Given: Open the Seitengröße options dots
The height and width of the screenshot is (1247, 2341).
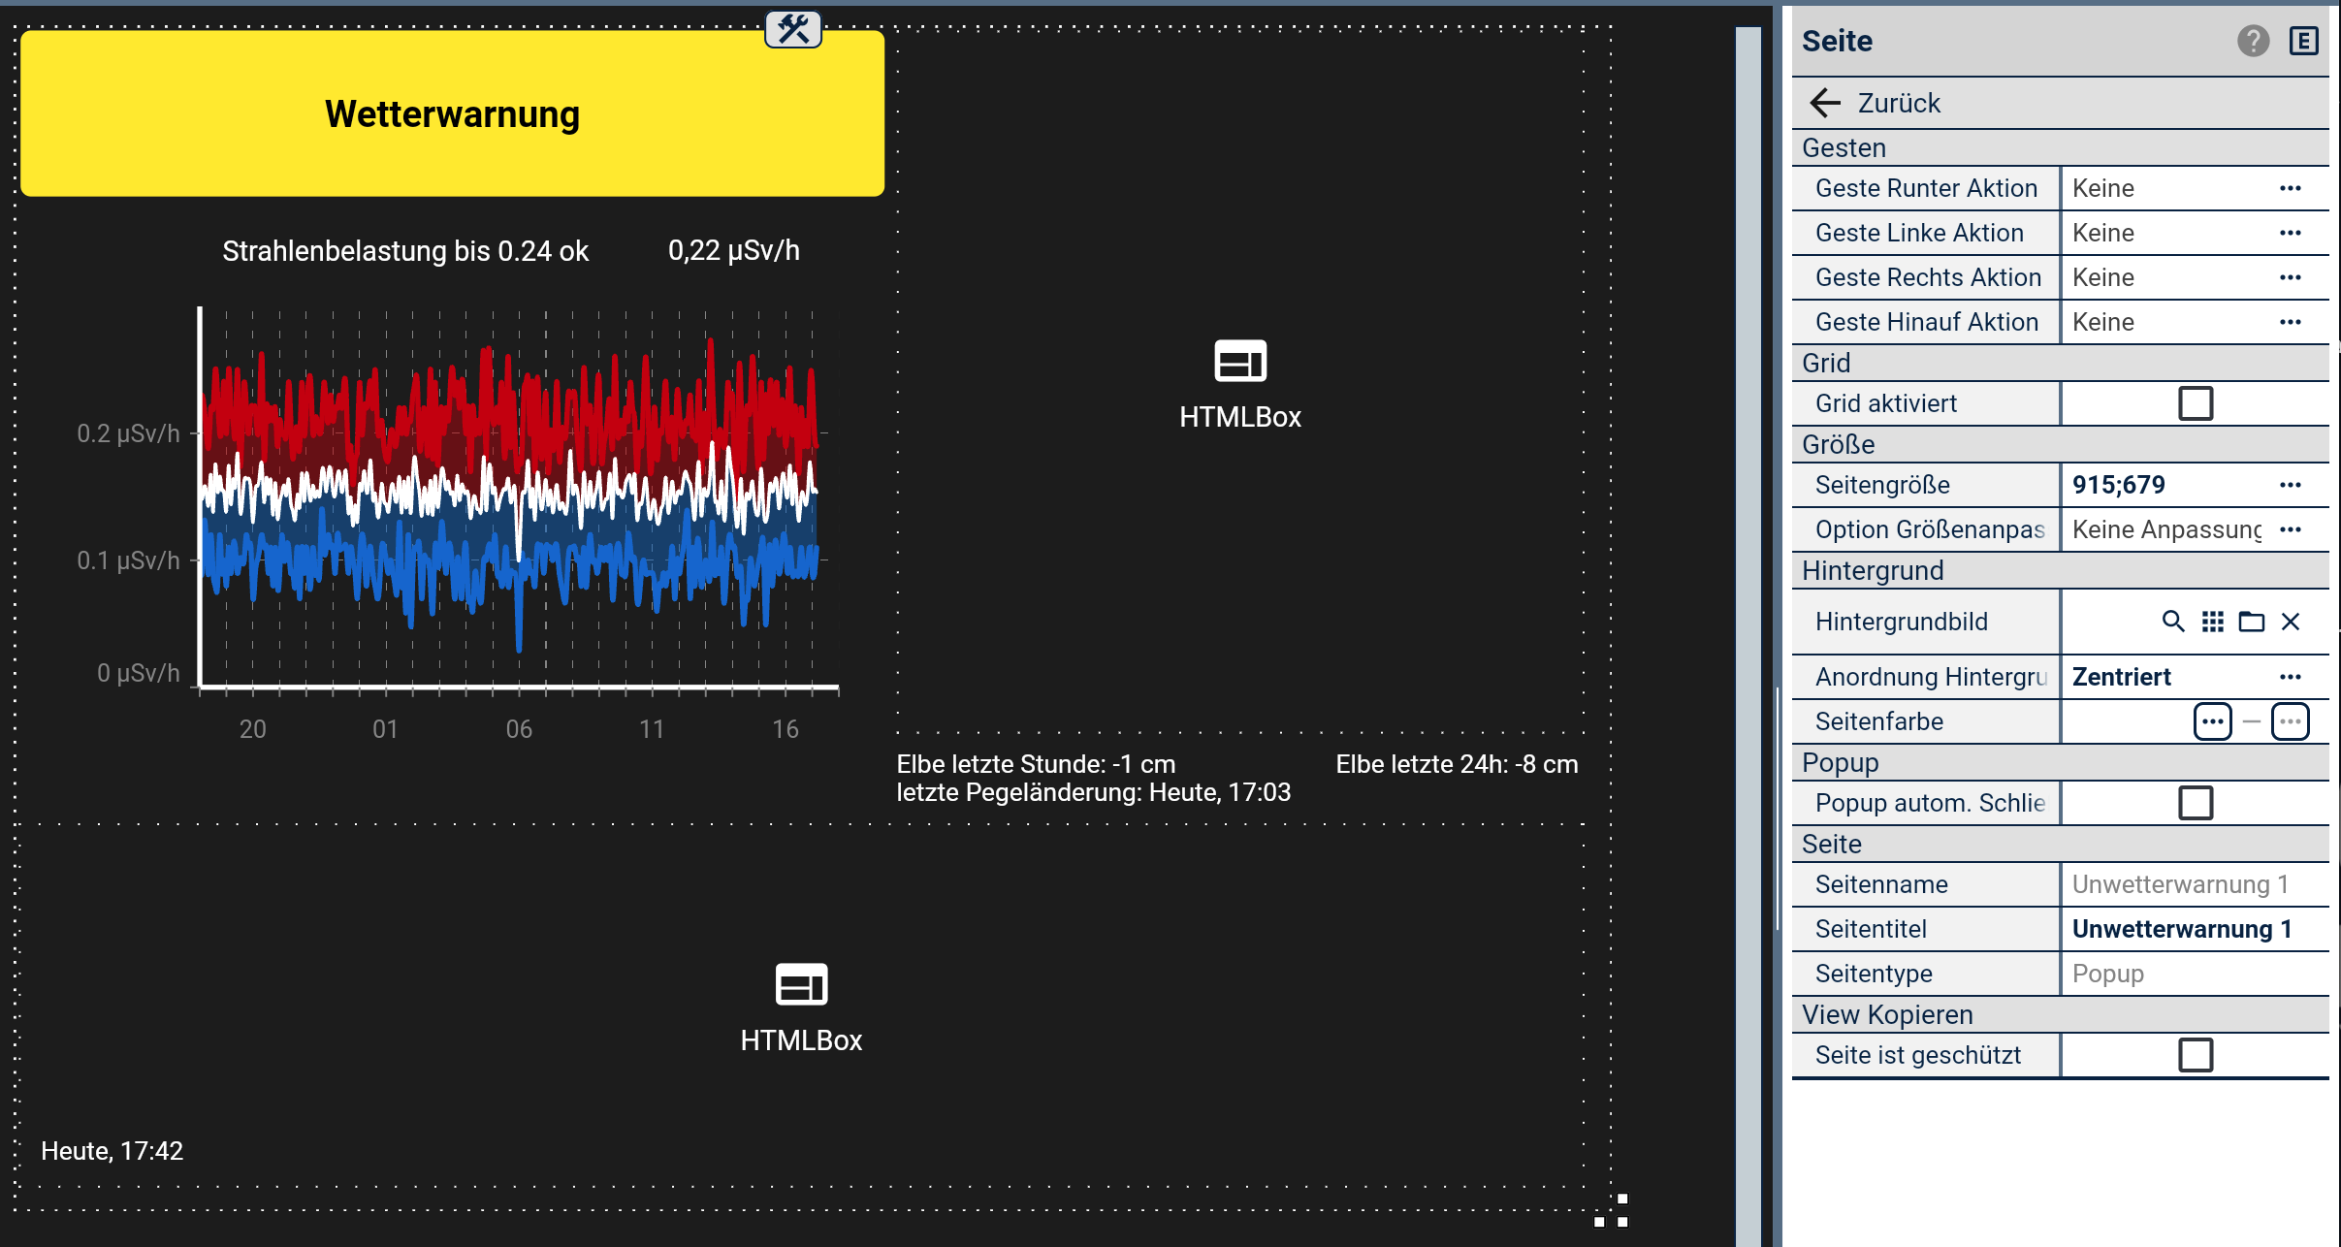Looking at the screenshot, I should pos(2291,485).
